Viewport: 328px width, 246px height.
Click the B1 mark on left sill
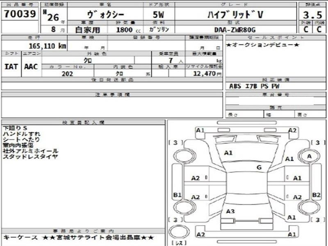click(x=177, y=195)
